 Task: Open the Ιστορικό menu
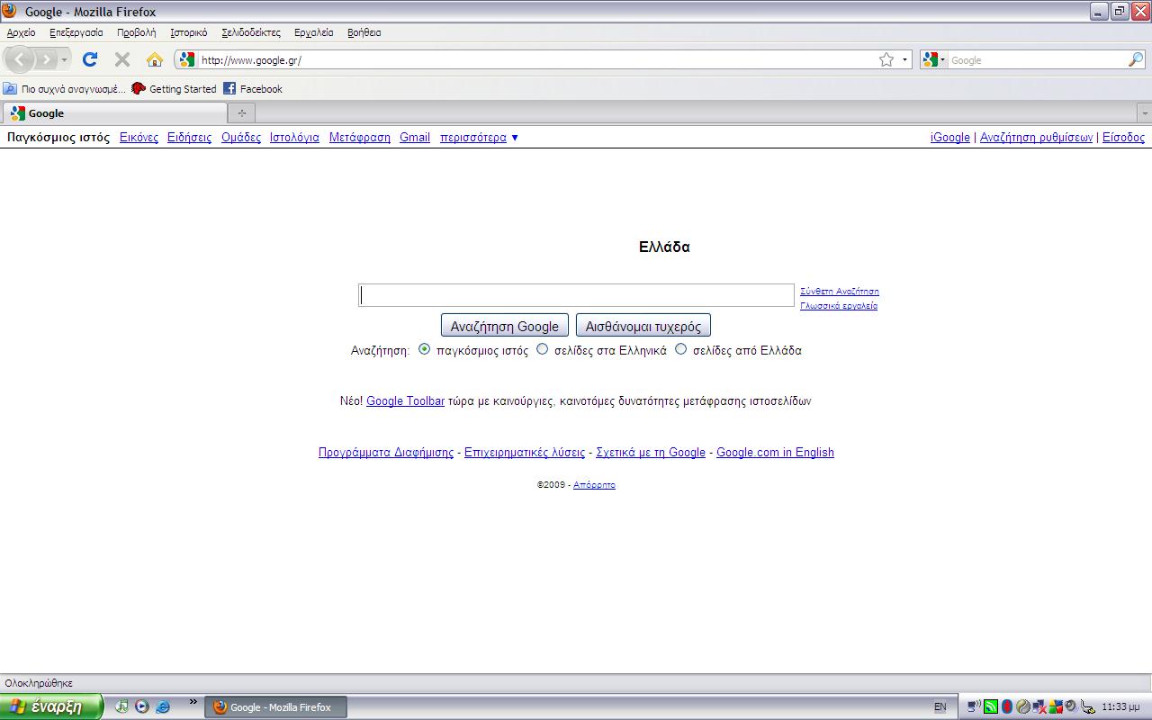coord(189,32)
